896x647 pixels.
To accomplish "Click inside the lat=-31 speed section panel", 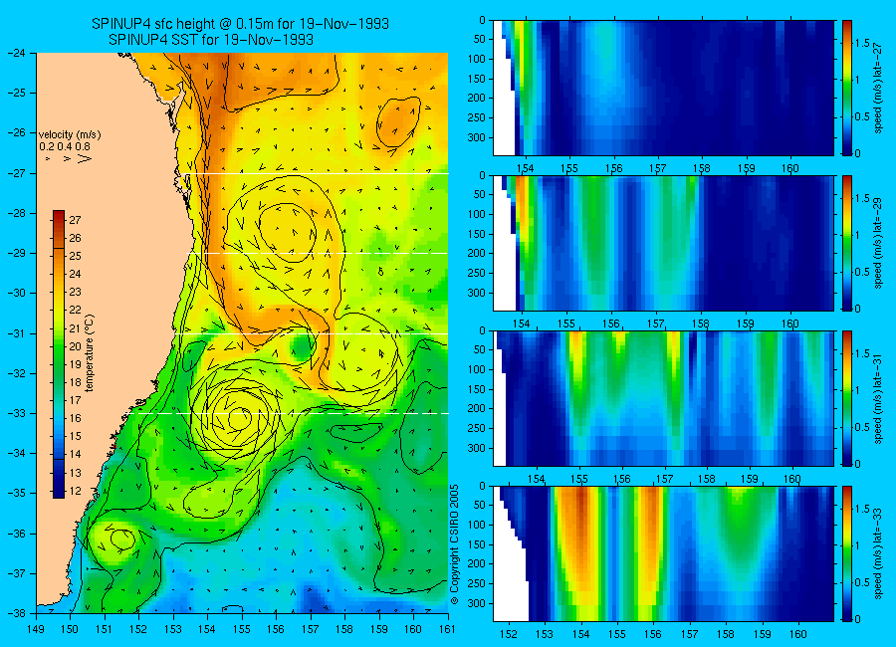I will pos(663,398).
